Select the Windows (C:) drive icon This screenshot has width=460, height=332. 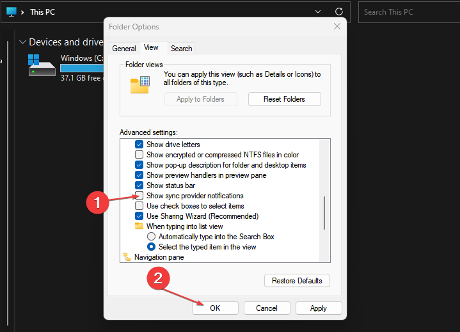point(42,65)
